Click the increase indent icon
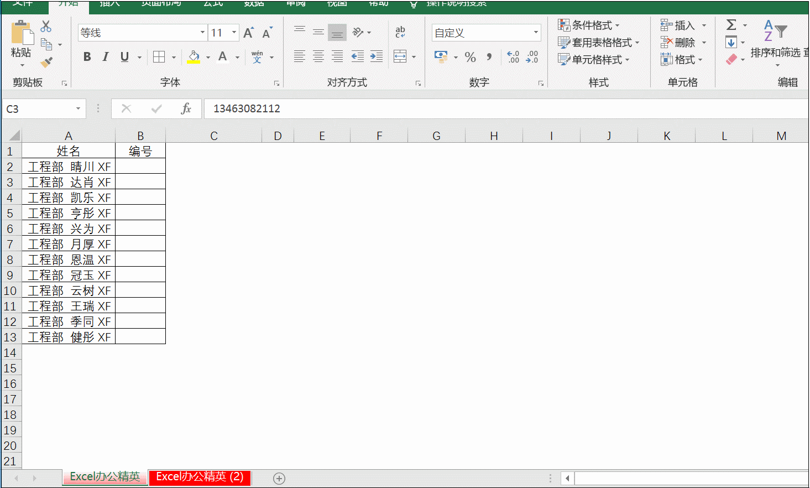This screenshot has height=488, width=810. point(377,56)
